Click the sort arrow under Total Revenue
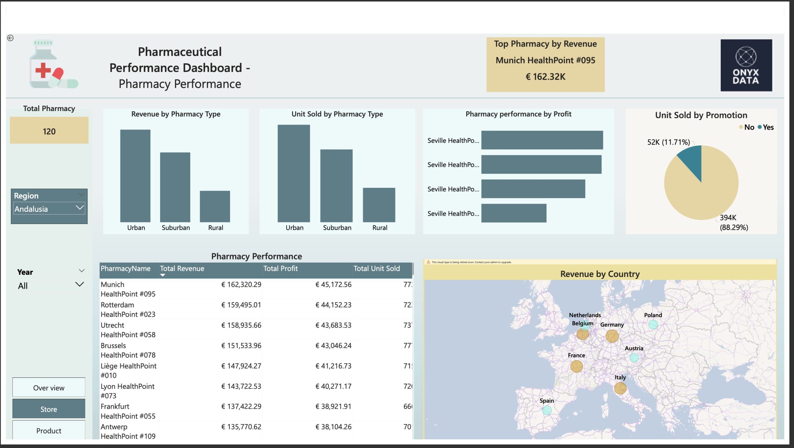 click(x=163, y=275)
